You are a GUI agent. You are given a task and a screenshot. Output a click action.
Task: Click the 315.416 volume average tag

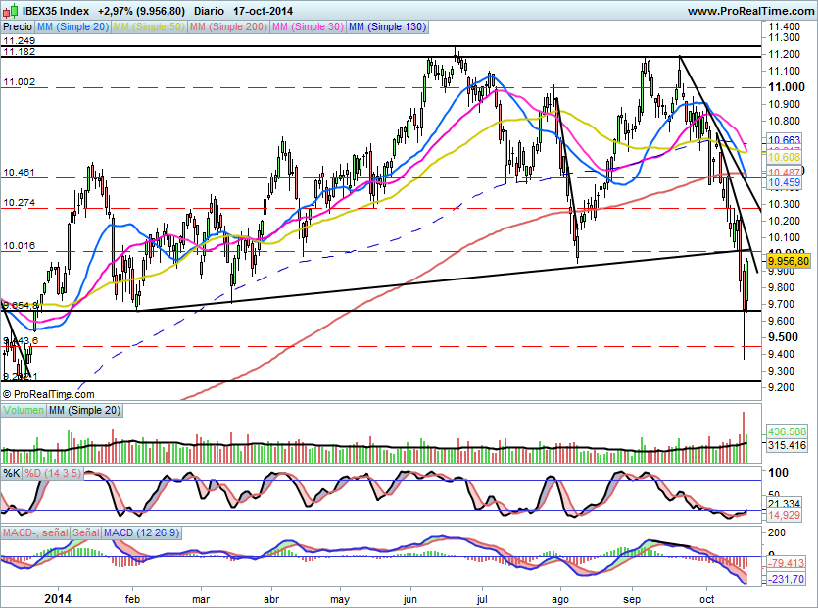[787, 445]
